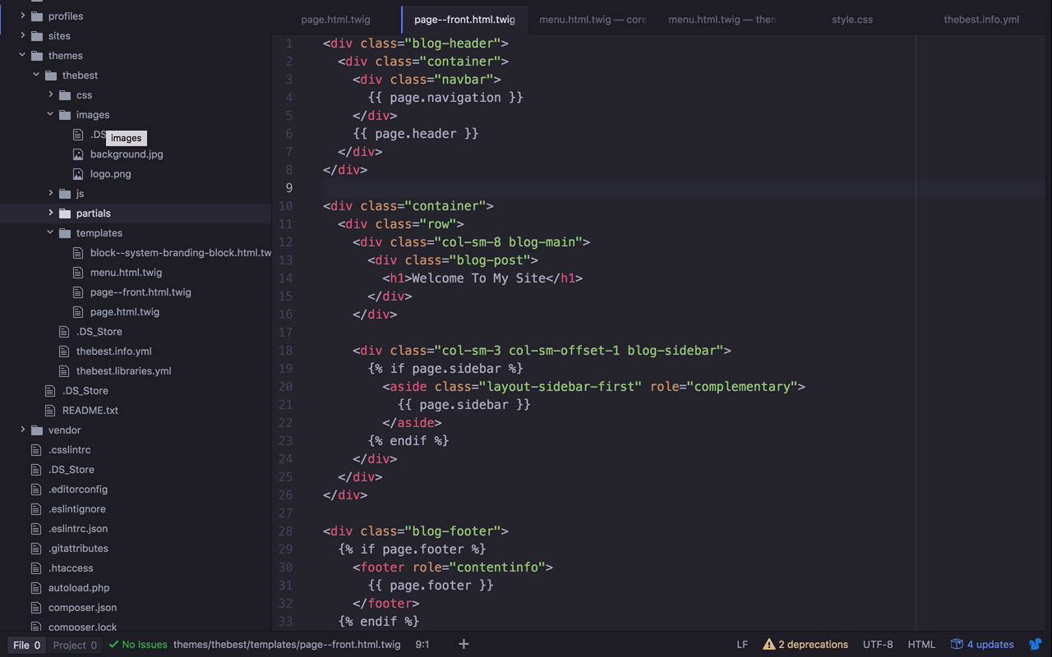Click the 9:1 cursor position indicator
Image resolution: width=1052 pixels, height=657 pixels.
click(x=422, y=645)
